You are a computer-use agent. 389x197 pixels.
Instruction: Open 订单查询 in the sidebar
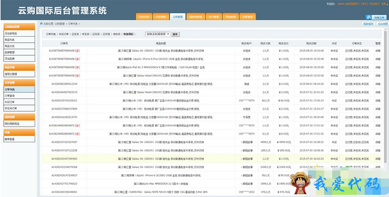pyautogui.click(x=19, y=96)
